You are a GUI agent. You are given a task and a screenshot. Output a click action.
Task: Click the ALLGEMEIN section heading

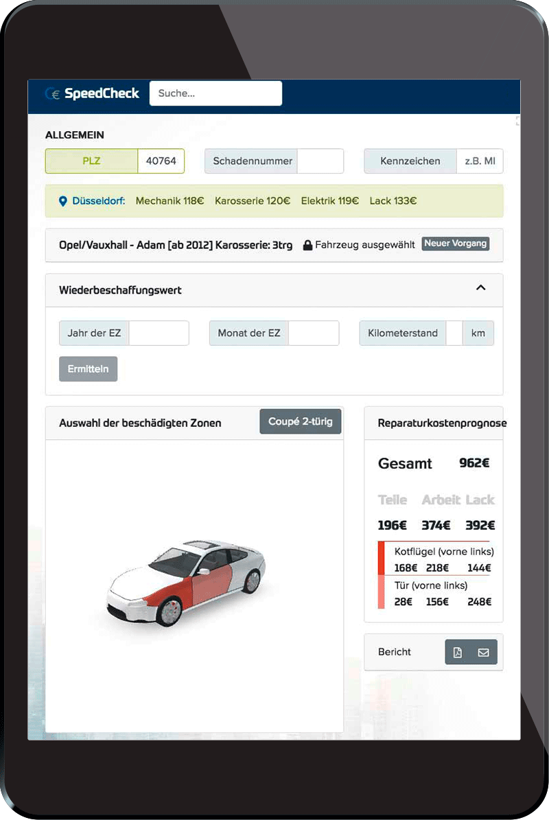74,135
